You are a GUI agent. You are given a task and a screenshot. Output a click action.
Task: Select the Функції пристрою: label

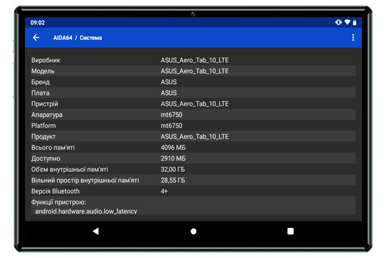(x=58, y=202)
